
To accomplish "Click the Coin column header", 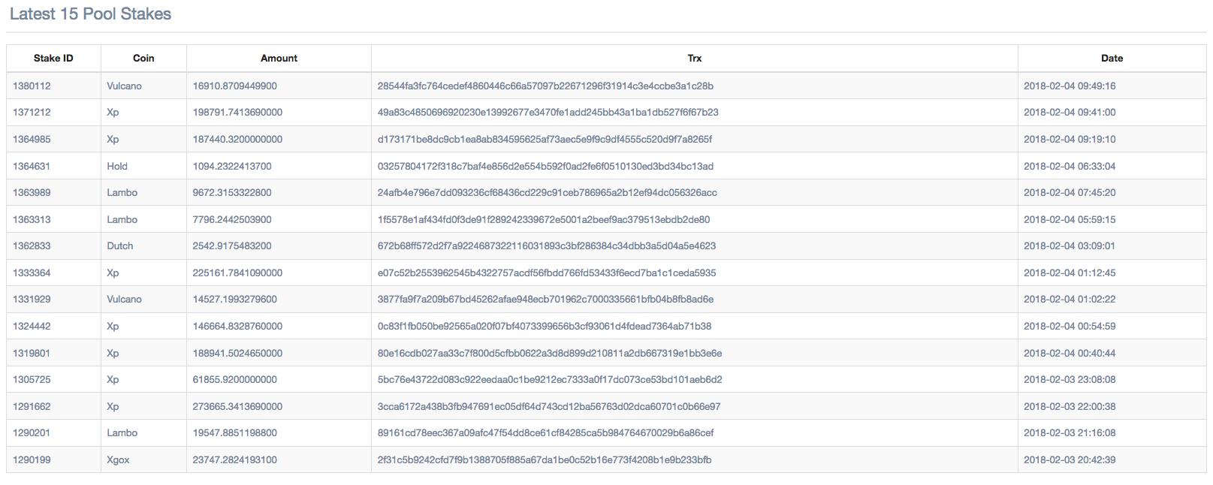I will pos(143,59).
